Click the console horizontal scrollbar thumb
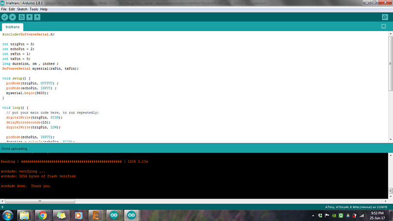Screen dimensions: 393x221 [40, 201]
